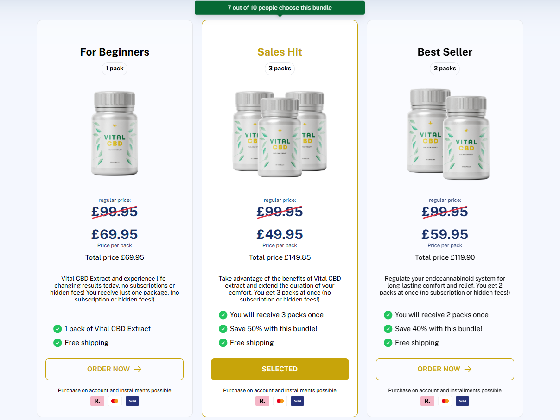Click the single Vital CBD bottle image
Viewport: 560px width, 420px height.
point(115,133)
